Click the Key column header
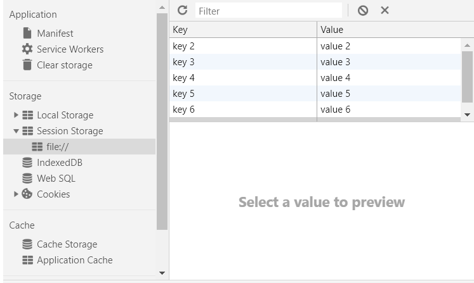The width and height of the screenshot is (474, 283). tap(243, 30)
